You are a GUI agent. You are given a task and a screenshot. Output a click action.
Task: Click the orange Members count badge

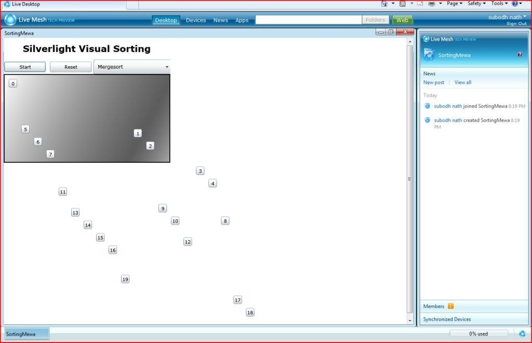[x=450, y=306]
